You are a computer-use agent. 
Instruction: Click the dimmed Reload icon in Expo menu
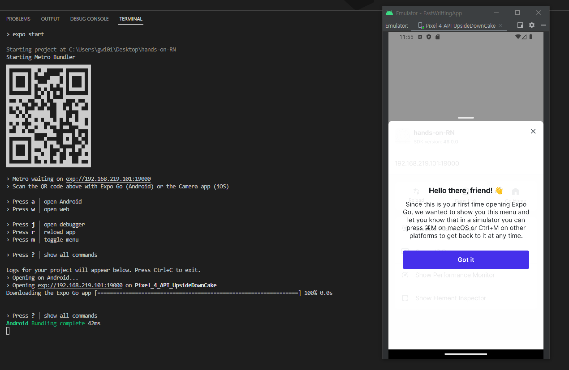[x=416, y=191]
